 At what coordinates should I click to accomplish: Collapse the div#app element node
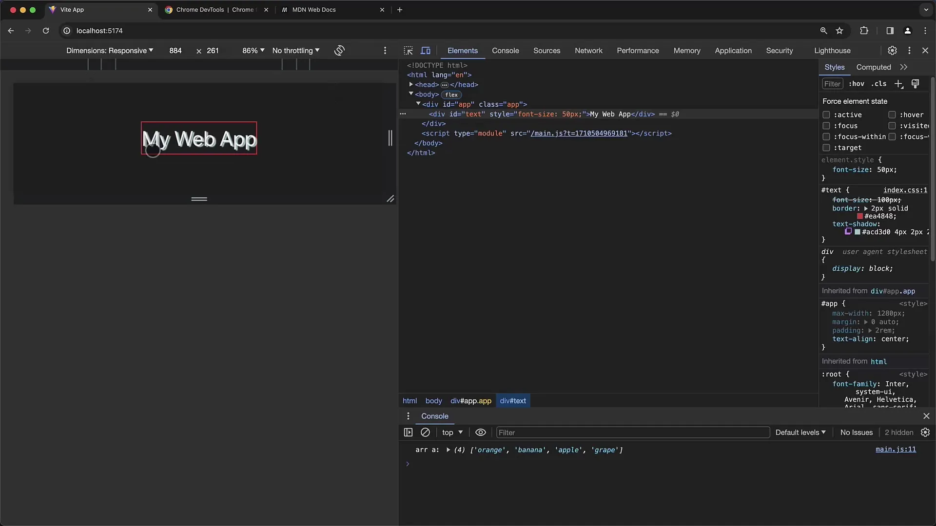click(418, 104)
